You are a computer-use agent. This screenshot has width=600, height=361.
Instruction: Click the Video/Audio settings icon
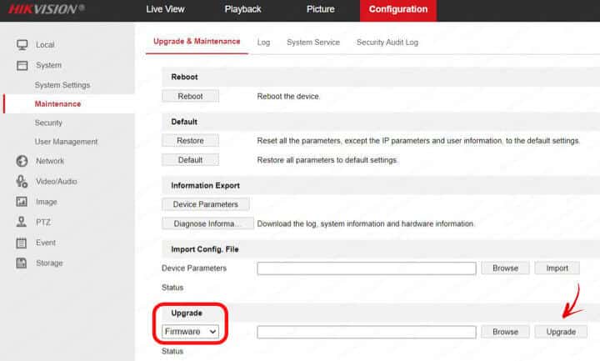22,181
